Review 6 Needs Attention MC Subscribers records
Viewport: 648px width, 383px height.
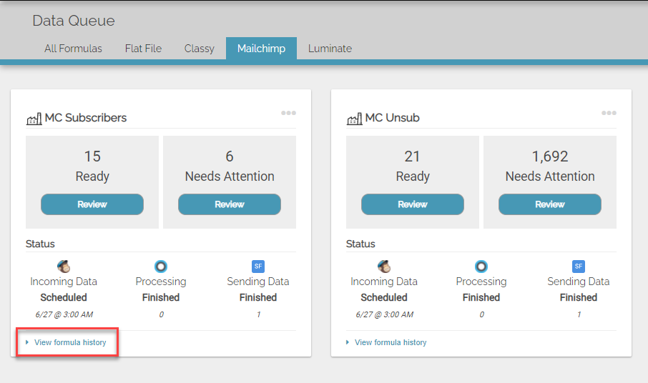[230, 204]
